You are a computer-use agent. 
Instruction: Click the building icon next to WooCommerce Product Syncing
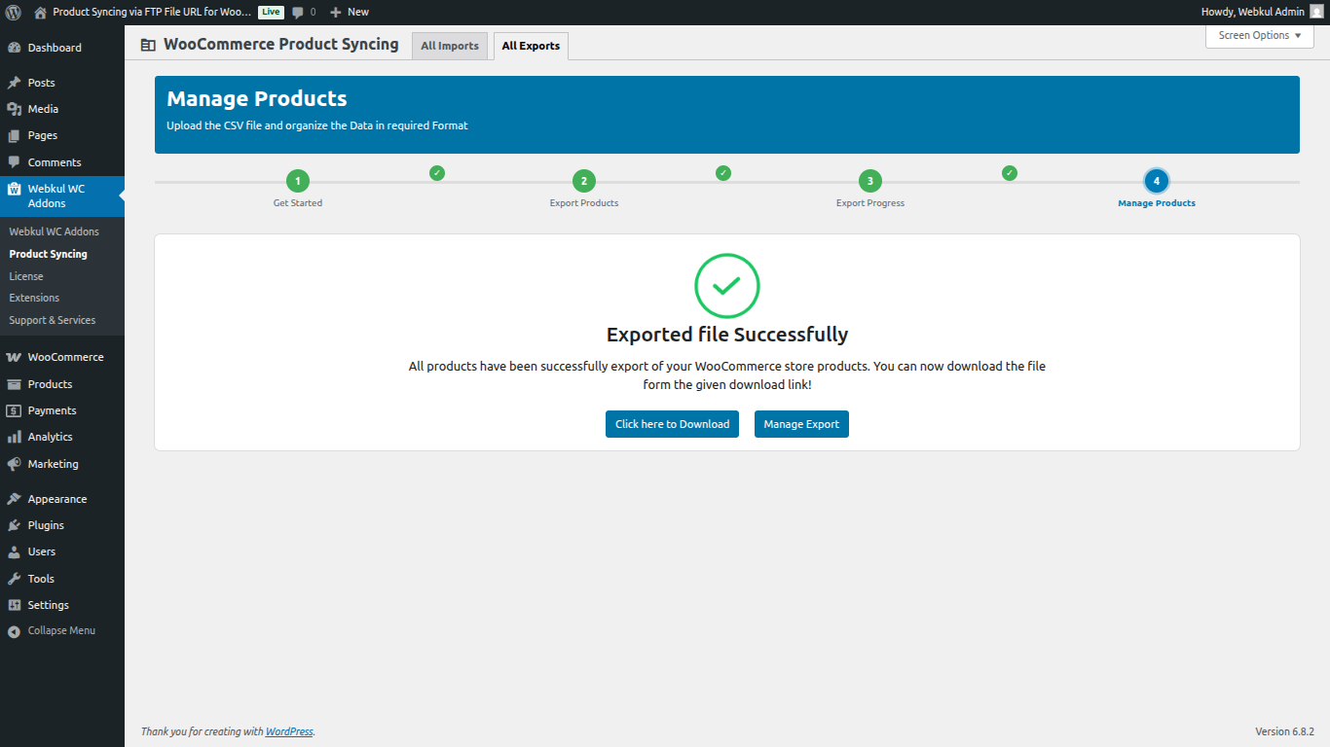[x=147, y=44]
